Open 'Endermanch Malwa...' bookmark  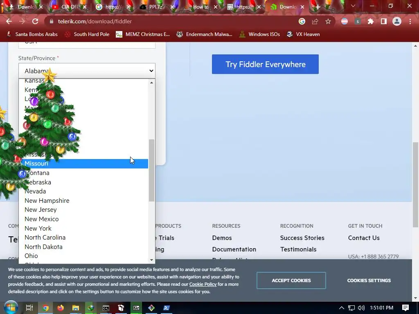coord(205,34)
